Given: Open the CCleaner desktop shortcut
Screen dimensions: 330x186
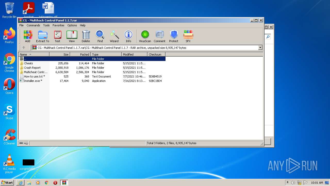Looking at the screenshot, I should pyautogui.click(x=9, y=137).
